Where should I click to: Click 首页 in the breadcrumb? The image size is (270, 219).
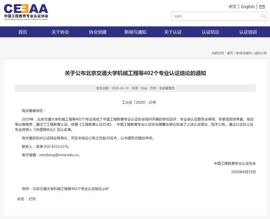(x=230, y=53)
